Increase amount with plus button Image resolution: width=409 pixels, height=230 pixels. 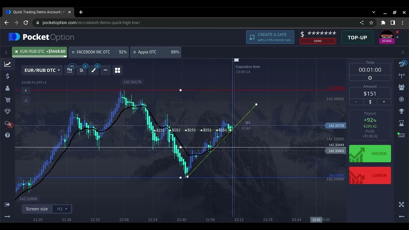(384, 102)
